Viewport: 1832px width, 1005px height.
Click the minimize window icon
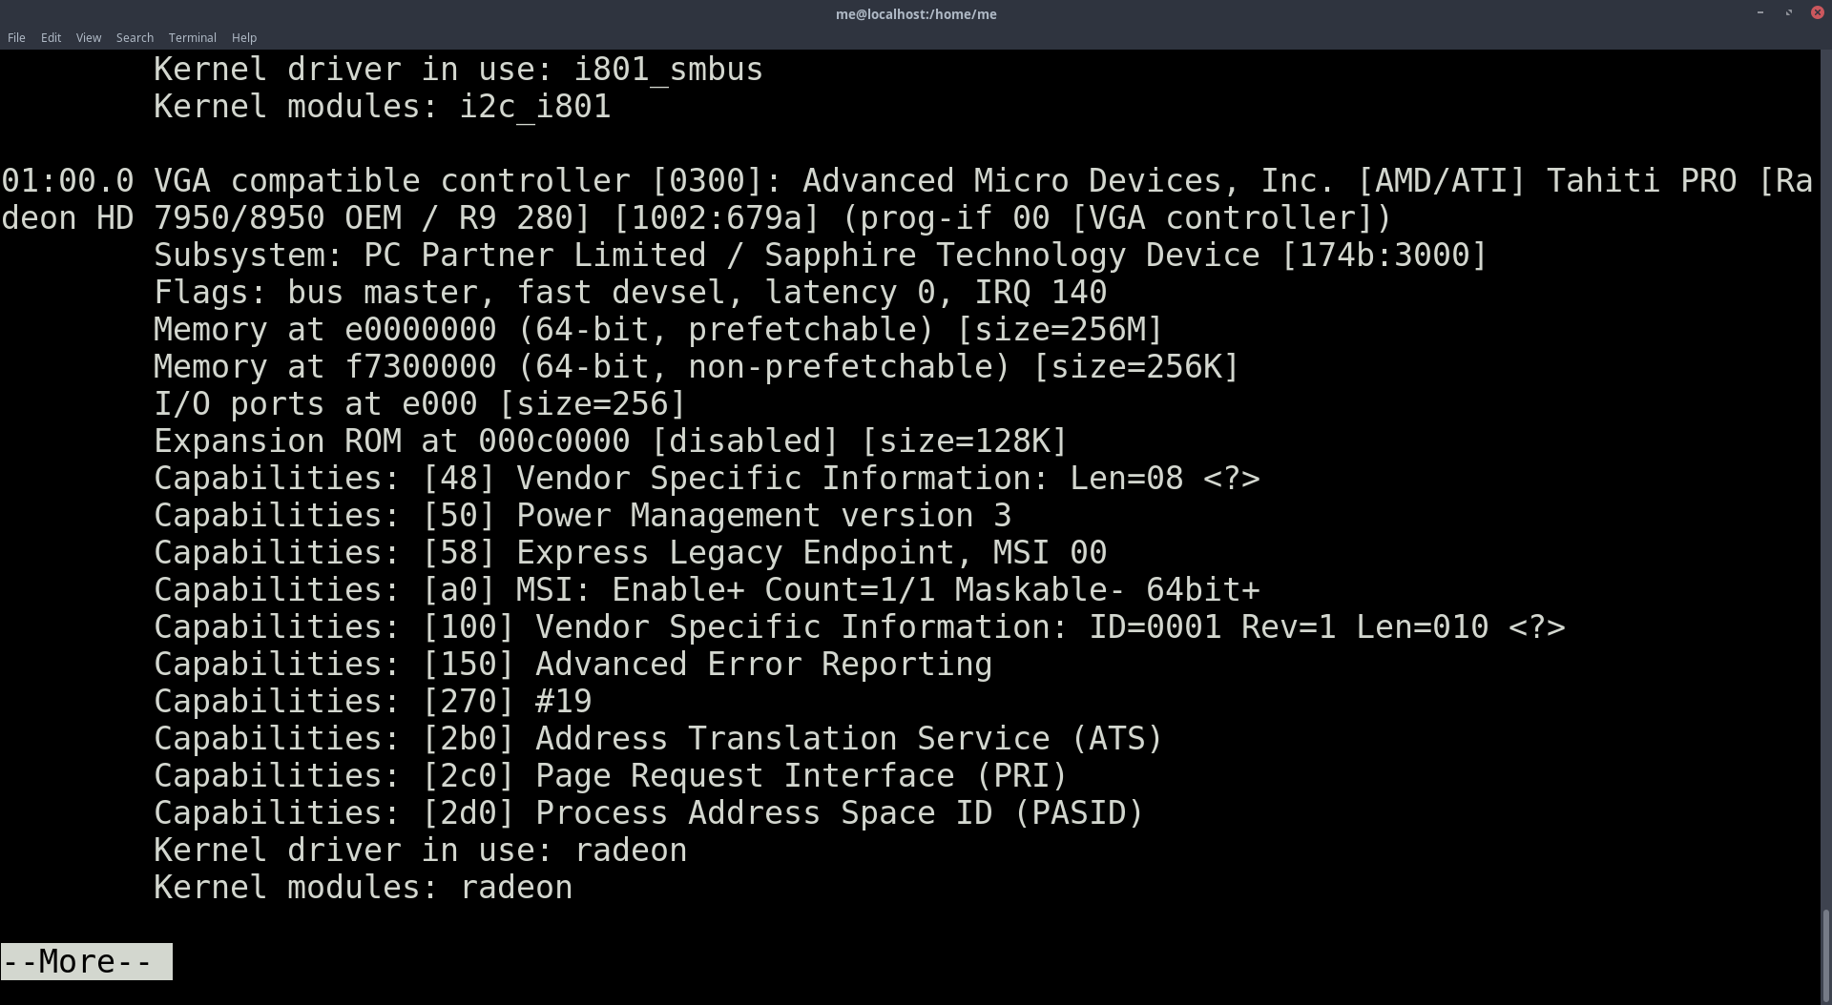[x=1759, y=13]
